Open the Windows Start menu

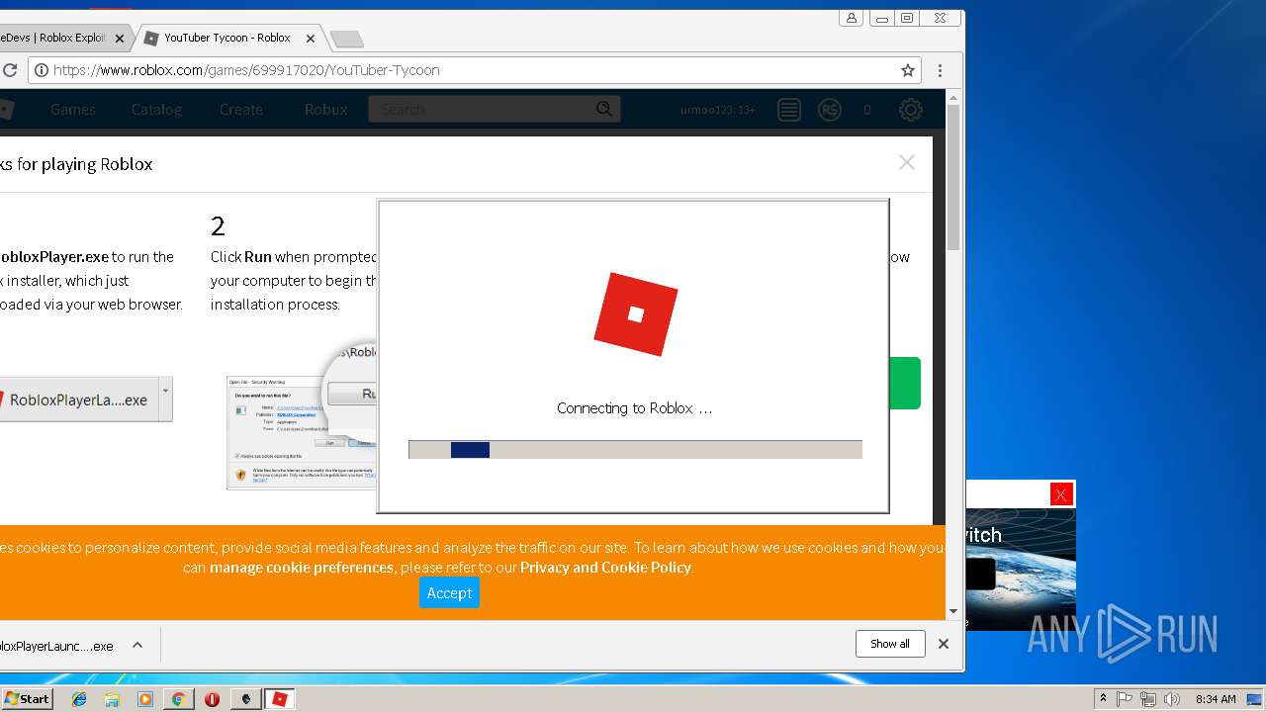click(28, 699)
